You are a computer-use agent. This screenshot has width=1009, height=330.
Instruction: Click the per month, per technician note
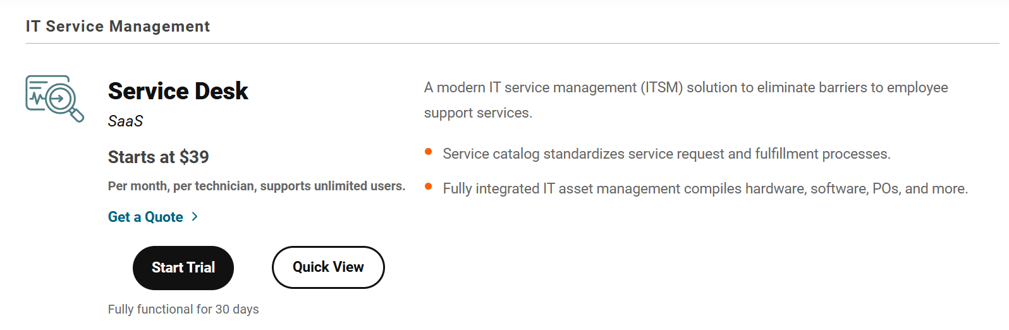(256, 186)
